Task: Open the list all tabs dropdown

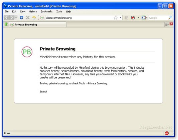Action: 167,24
